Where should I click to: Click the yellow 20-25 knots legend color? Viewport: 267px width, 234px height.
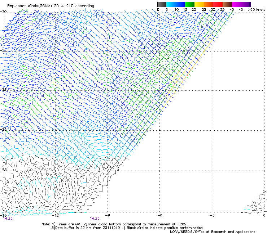pos(199,4)
